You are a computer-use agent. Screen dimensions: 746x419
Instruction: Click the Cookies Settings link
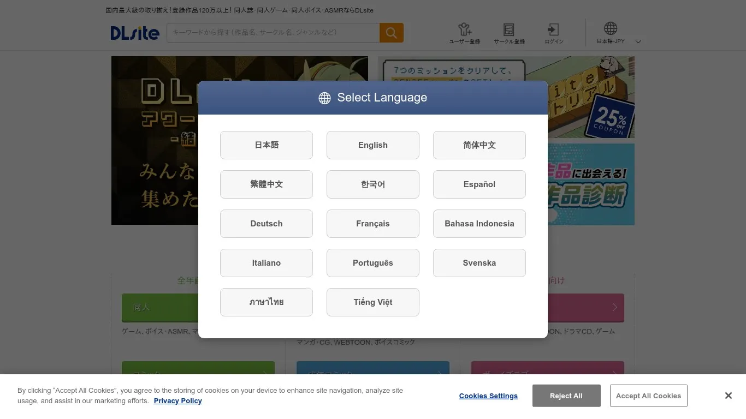pyautogui.click(x=488, y=396)
